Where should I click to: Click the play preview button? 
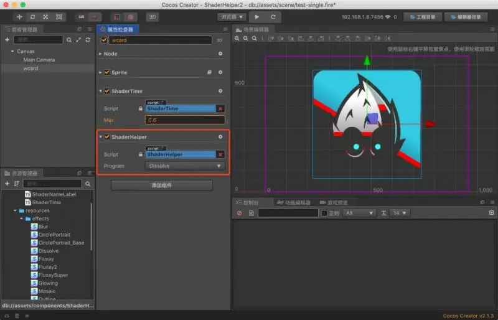click(x=257, y=17)
